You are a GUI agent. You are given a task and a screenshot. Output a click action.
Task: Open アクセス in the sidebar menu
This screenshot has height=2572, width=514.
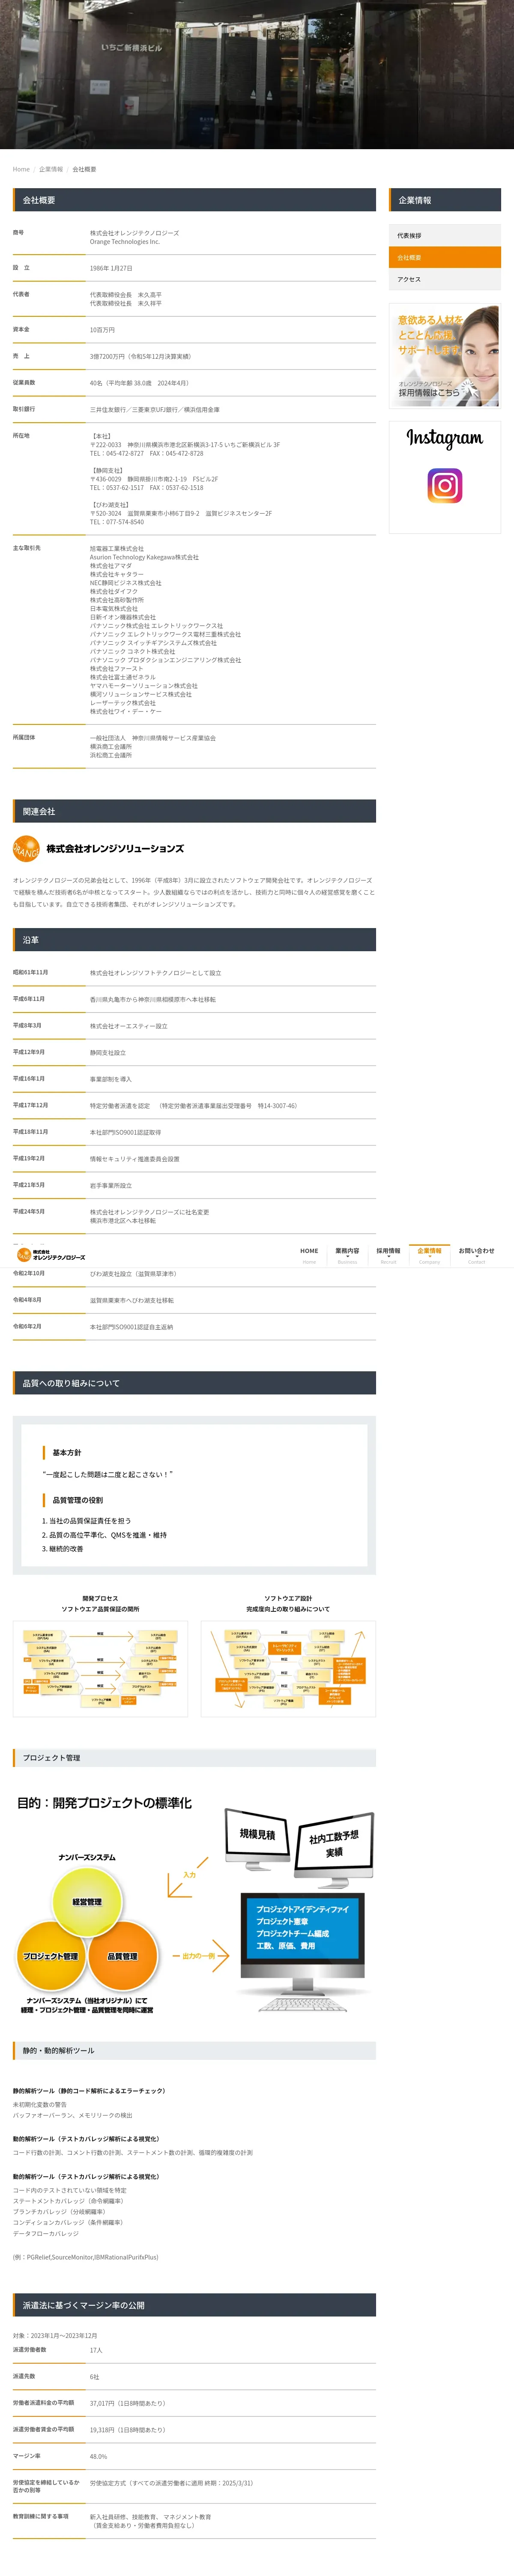[x=444, y=279]
